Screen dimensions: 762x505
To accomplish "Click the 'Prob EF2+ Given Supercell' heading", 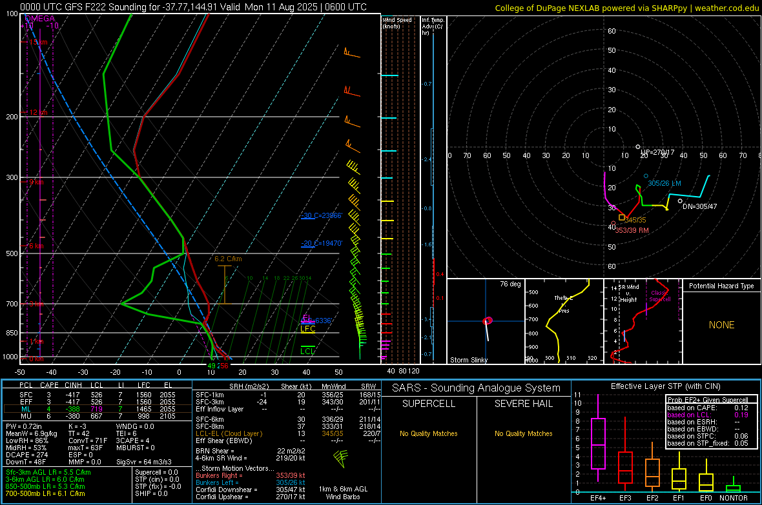I will point(708,400).
